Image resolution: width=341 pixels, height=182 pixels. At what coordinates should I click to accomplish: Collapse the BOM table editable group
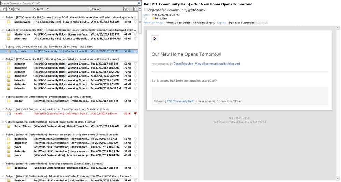click(3, 17)
